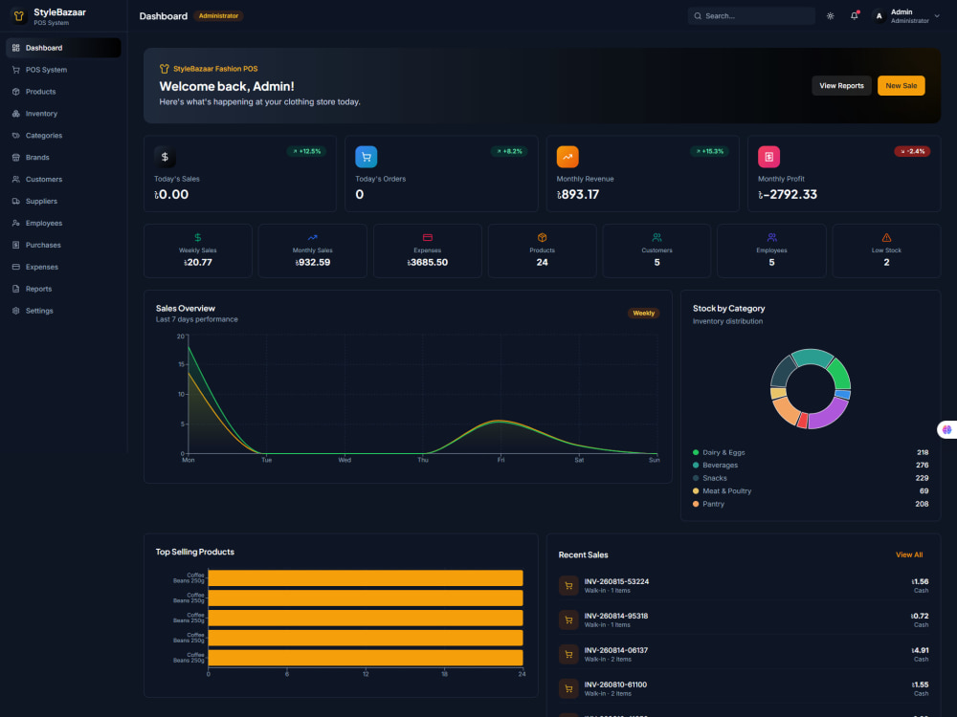
Task: Click the Reports document icon
Action: click(16, 289)
